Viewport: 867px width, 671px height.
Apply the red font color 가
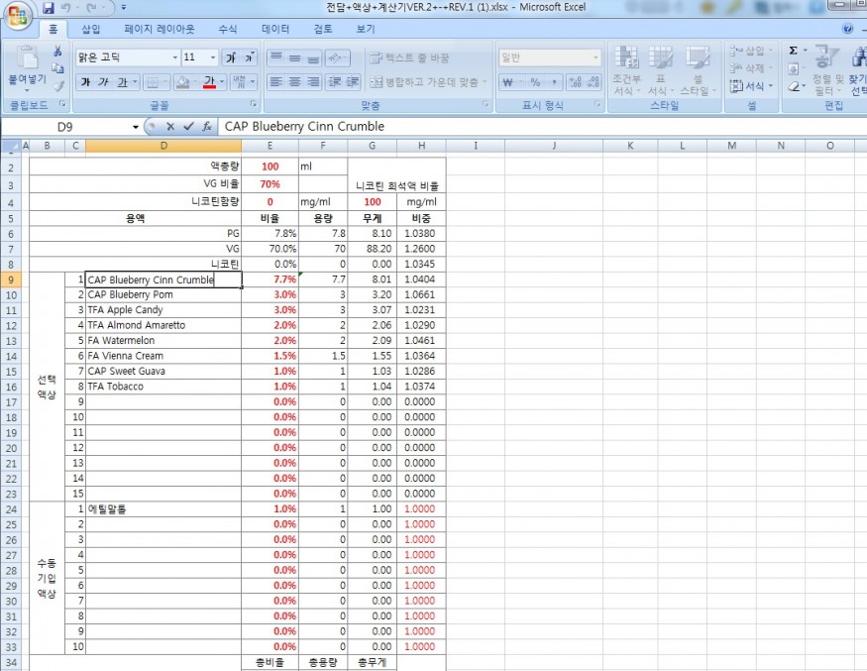(209, 82)
